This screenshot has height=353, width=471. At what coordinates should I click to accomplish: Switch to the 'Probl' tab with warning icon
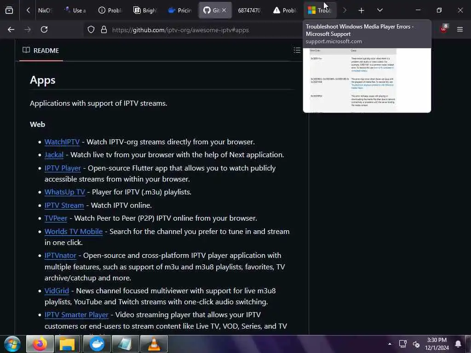pyautogui.click(x=284, y=10)
